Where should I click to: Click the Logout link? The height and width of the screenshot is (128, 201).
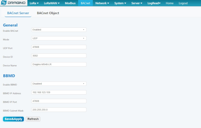(183, 3)
